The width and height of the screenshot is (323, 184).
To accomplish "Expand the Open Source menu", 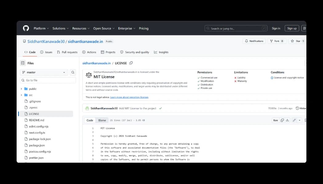I will 104,28.
